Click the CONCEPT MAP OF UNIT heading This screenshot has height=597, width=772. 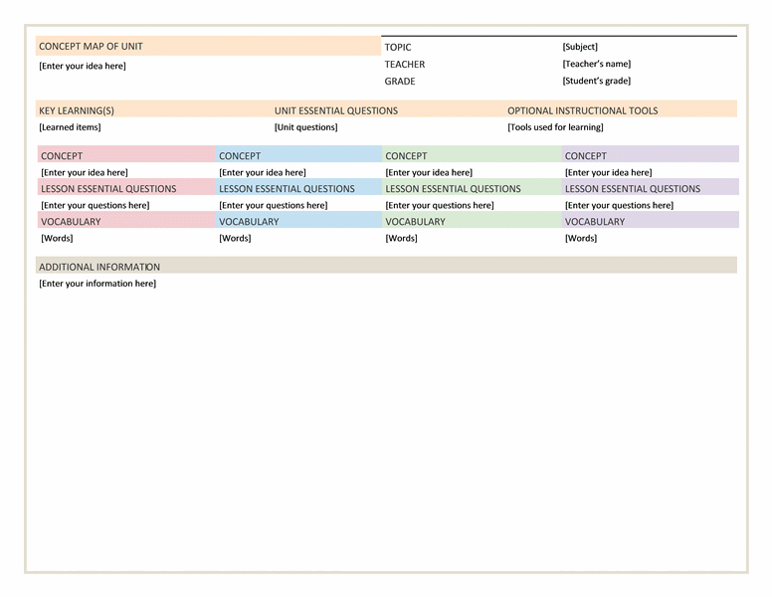[90, 47]
